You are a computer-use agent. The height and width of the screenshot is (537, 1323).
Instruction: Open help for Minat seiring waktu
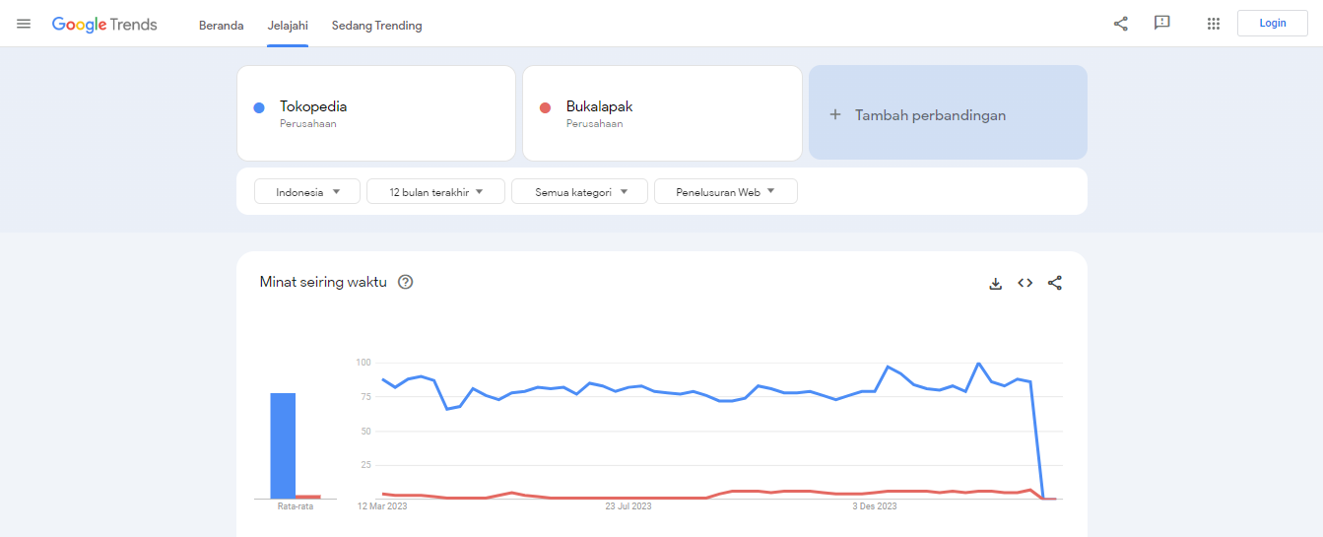(x=405, y=282)
